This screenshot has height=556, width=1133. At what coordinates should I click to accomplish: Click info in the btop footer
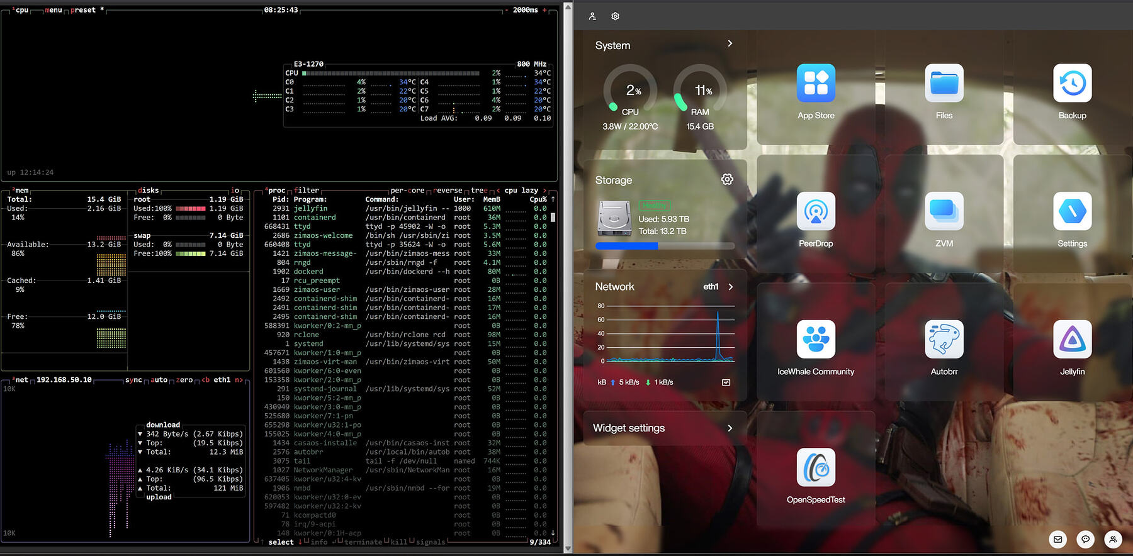[318, 542]
